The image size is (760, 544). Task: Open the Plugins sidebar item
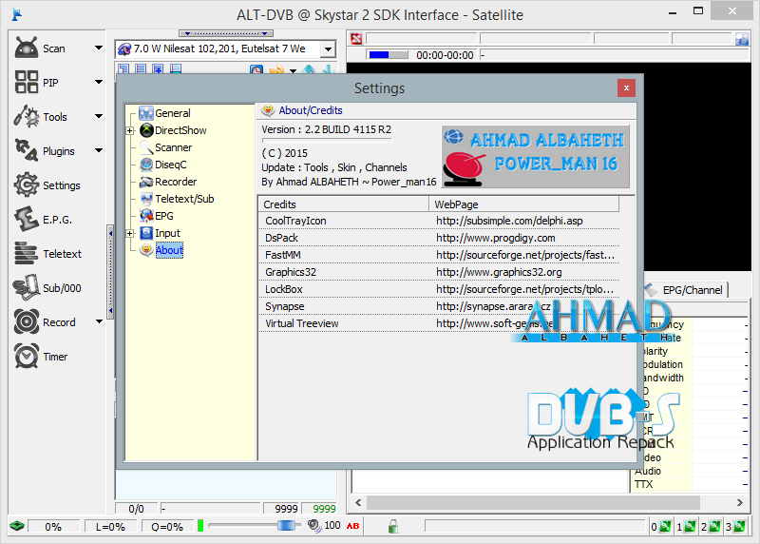[45, 151]
